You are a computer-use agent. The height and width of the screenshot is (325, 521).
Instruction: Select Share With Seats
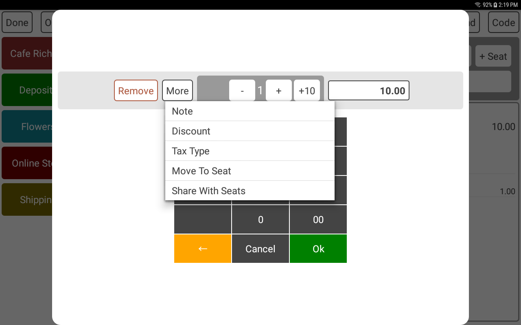tap(250, 191)
